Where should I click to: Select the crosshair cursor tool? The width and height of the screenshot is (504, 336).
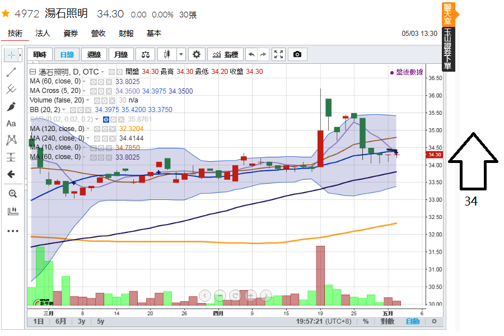[x=11, y=55]
